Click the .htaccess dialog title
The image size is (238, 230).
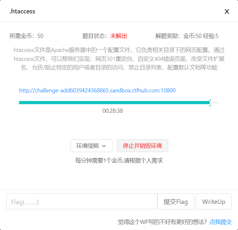pyautogui.click(x=22, y=11)
